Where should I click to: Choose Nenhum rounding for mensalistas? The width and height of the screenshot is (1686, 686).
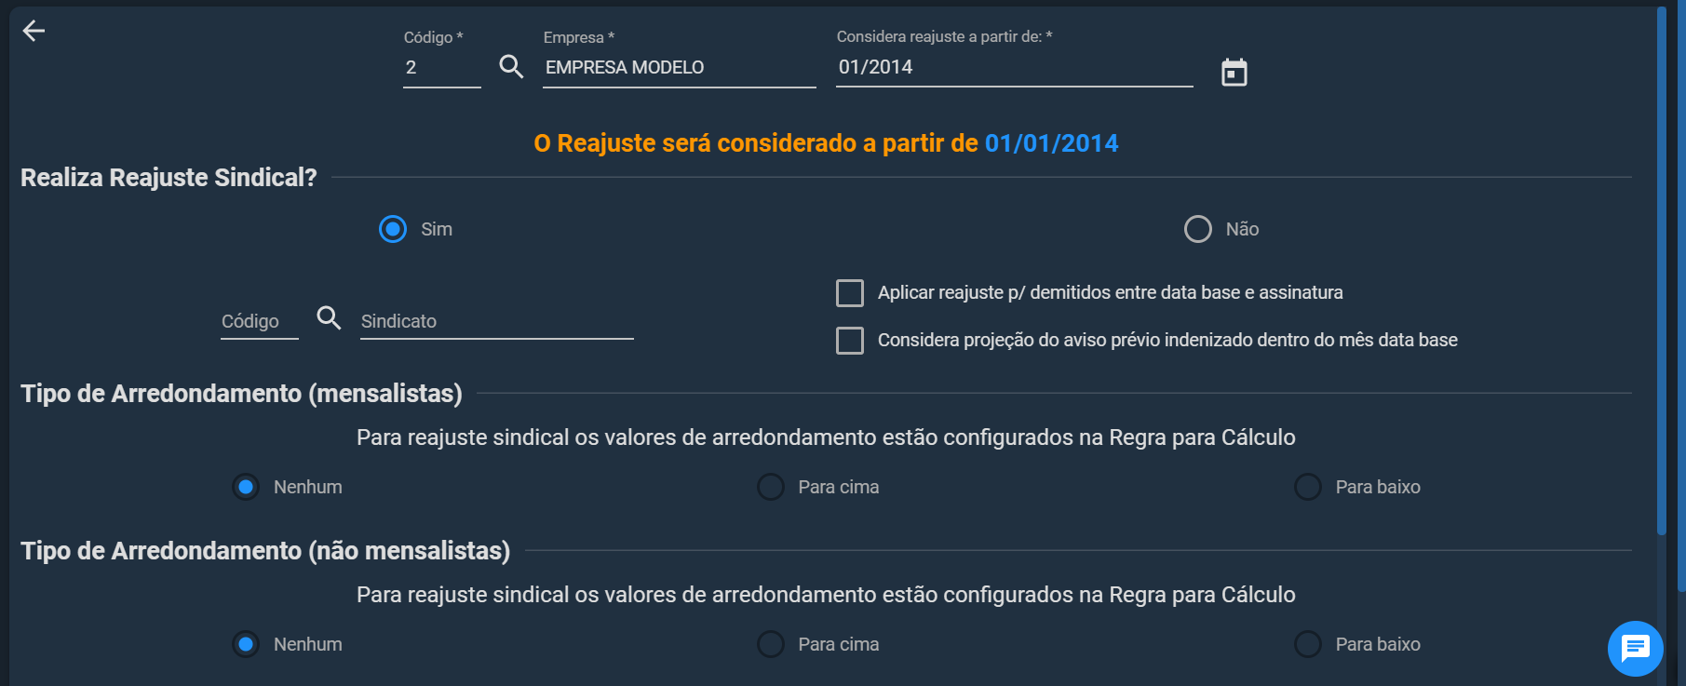246,487
